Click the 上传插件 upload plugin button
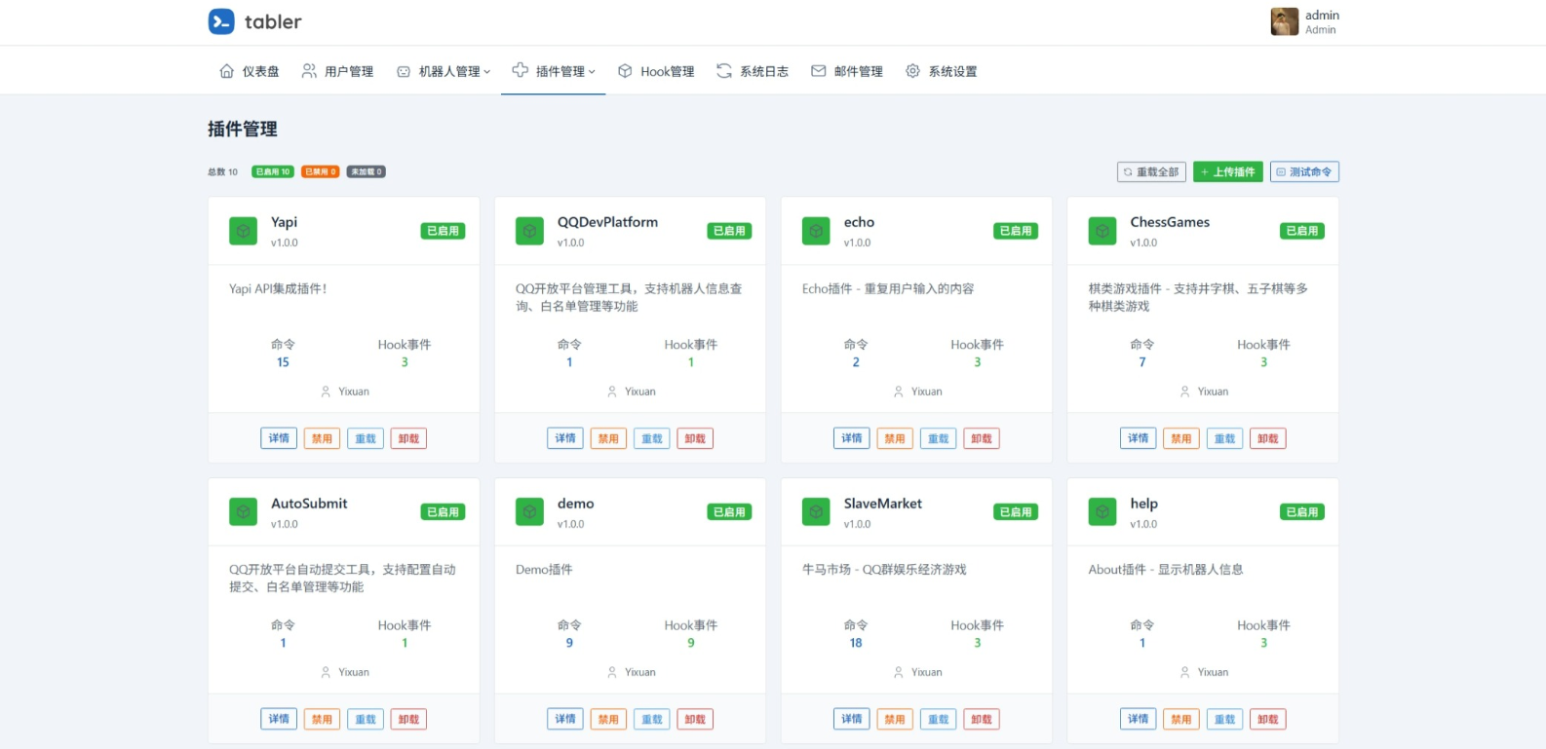The height and width of the screenshot is (749, 1546). click(x=1228, y=172)
